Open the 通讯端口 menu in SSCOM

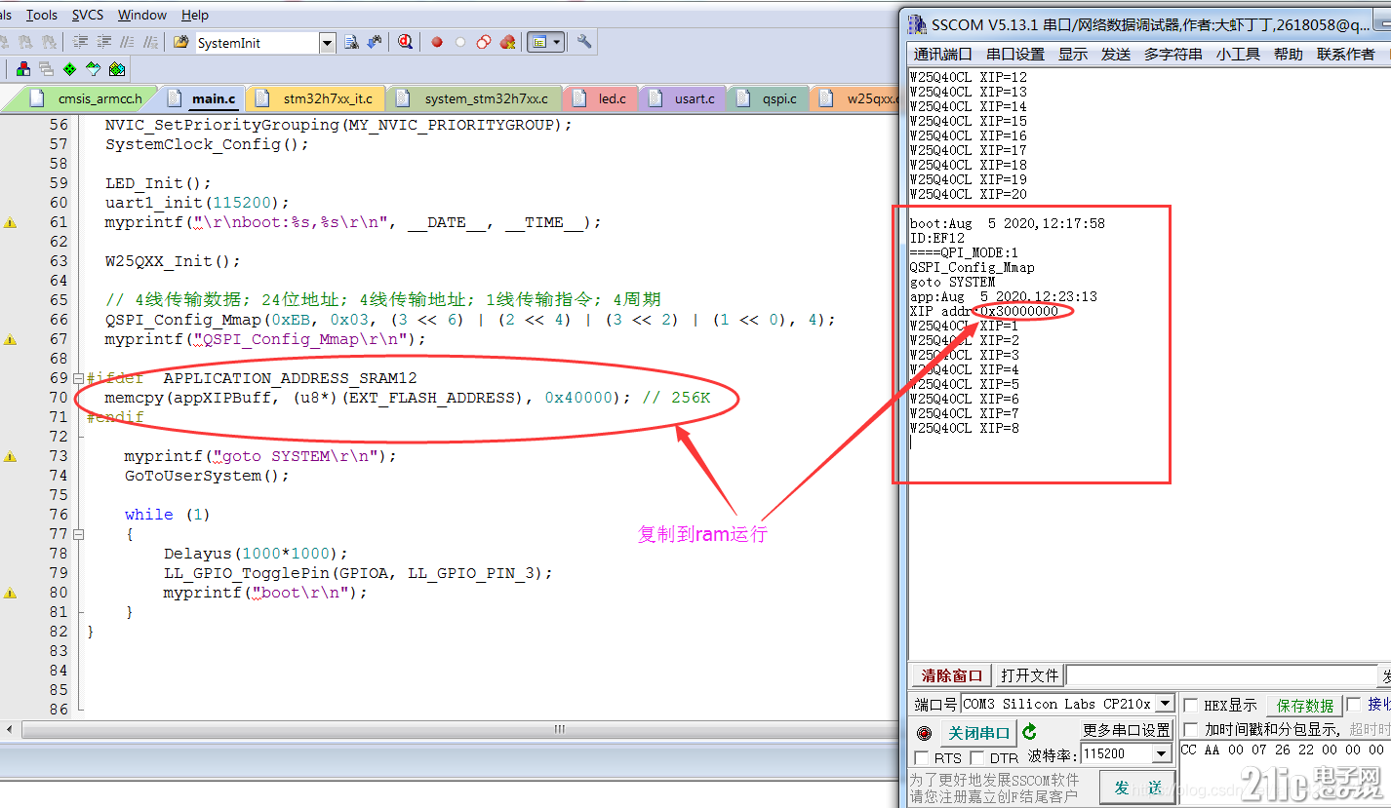pyautogui.click(x=942, y=54)
